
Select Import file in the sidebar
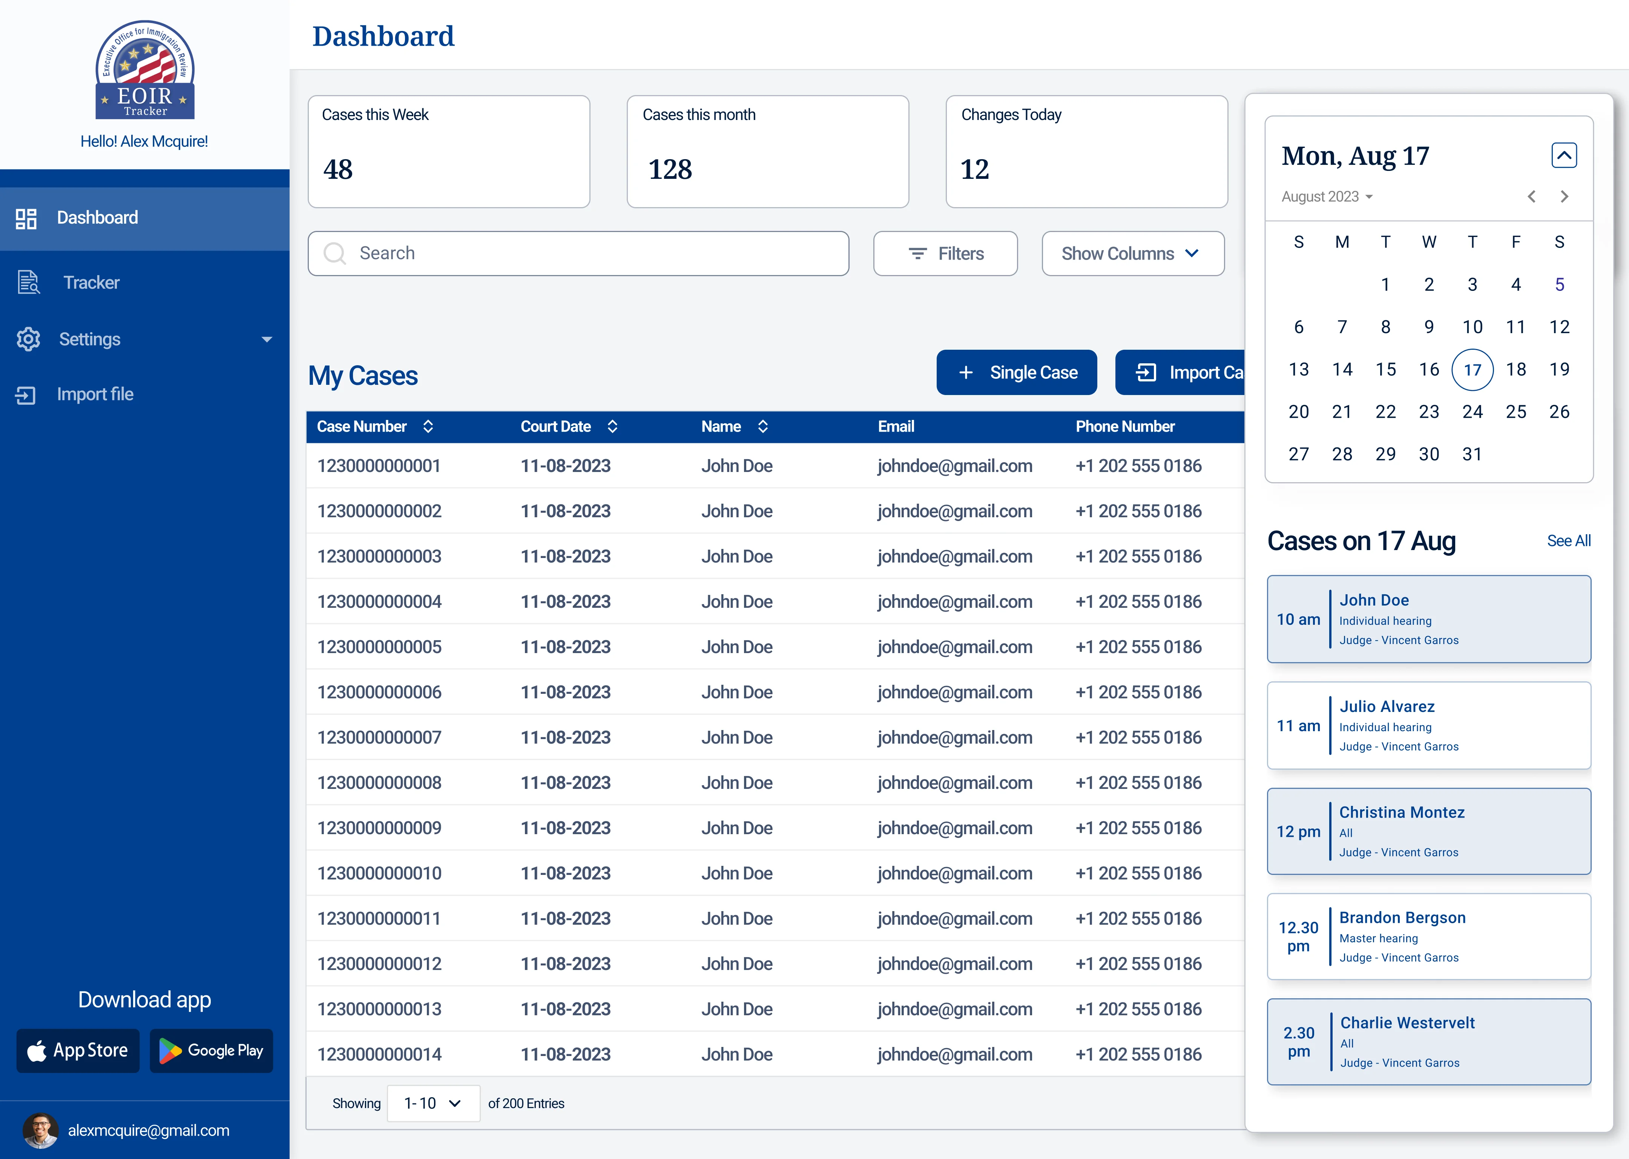coord(95,395)
